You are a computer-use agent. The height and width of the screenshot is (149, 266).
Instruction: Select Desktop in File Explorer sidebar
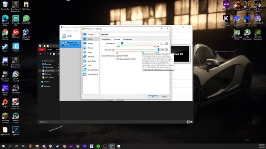[x=48, y=64]
